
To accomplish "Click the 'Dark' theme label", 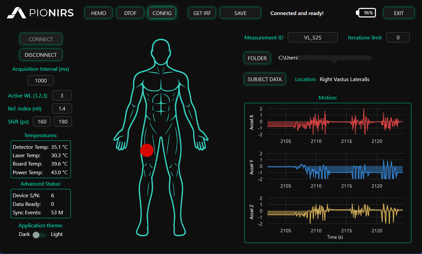I will click(x=24, y=234).
